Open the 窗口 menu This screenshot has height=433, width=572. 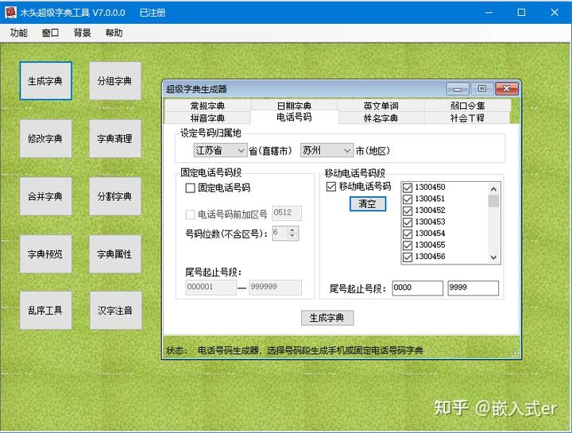(x=50, y=33)
